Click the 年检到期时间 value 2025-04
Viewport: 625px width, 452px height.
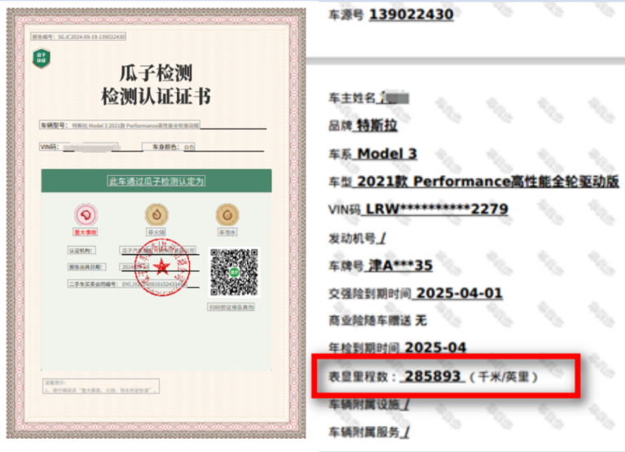(x=435, y=348)
